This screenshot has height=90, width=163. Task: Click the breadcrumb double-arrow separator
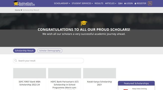21,10
